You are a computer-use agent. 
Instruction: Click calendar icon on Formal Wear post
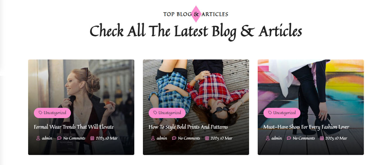[92, 138]
